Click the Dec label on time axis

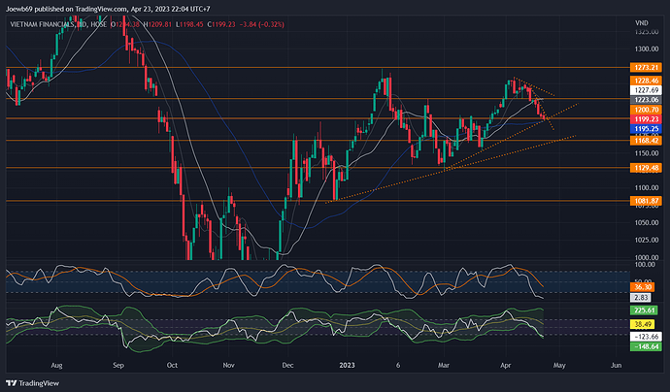287,366
